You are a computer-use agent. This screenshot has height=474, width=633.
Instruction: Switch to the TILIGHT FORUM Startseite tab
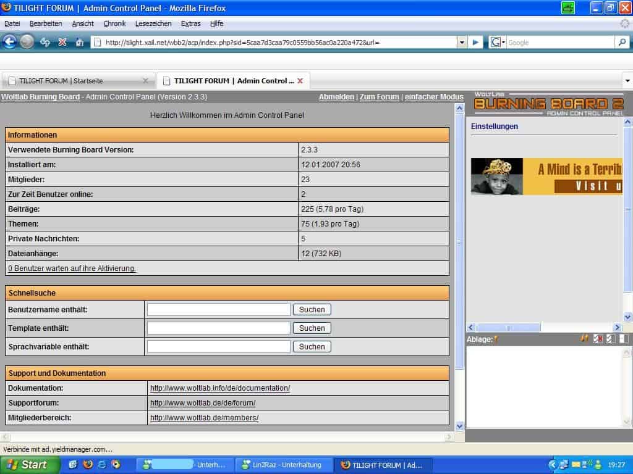[x=79, y=81]
